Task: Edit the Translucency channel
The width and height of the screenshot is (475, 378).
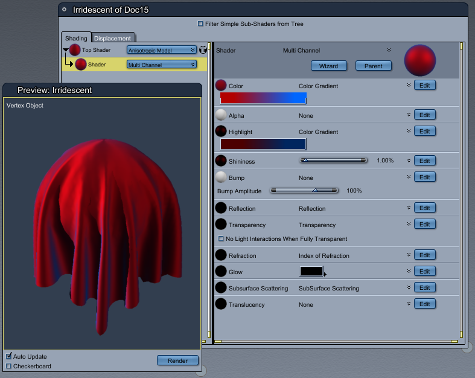Action: [425, 304]
